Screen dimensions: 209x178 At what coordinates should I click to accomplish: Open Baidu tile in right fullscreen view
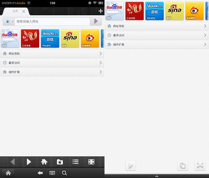tap(115, 11)
